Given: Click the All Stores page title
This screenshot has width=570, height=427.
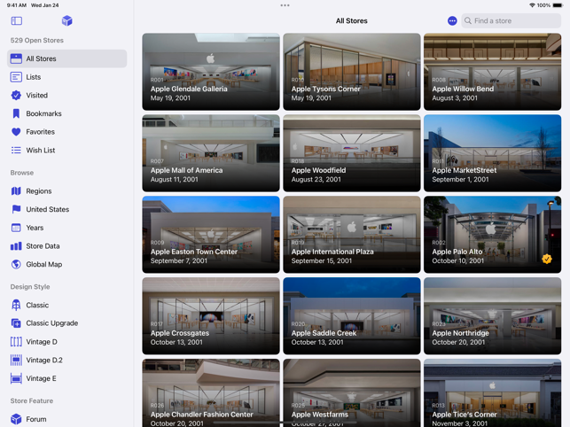Looking at the screenshot, I should tap(352, 20).
